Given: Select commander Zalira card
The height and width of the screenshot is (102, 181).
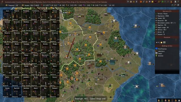Looking at the screenshot, I should (55, 15).
